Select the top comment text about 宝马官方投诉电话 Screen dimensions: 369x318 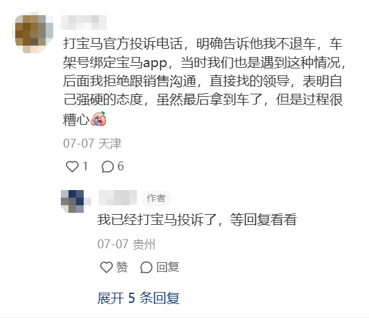pyautogui.click(x=204, y=81)
